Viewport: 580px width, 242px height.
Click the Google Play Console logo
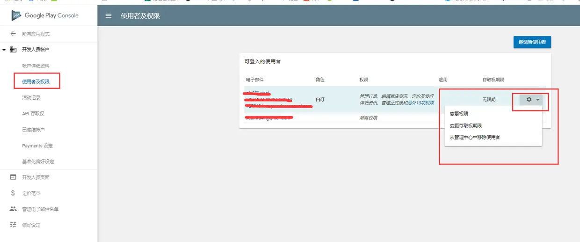tap(45, 15)
